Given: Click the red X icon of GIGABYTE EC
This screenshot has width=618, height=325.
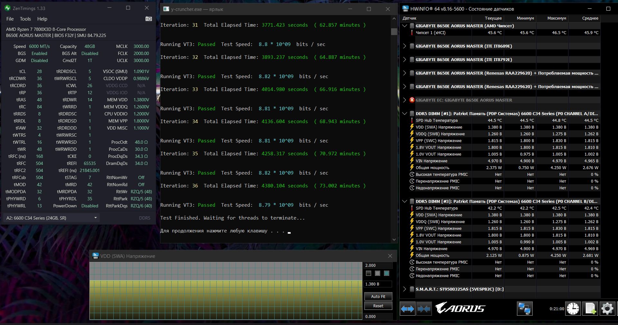Looking at the screenshot, I should pos(412,100).
